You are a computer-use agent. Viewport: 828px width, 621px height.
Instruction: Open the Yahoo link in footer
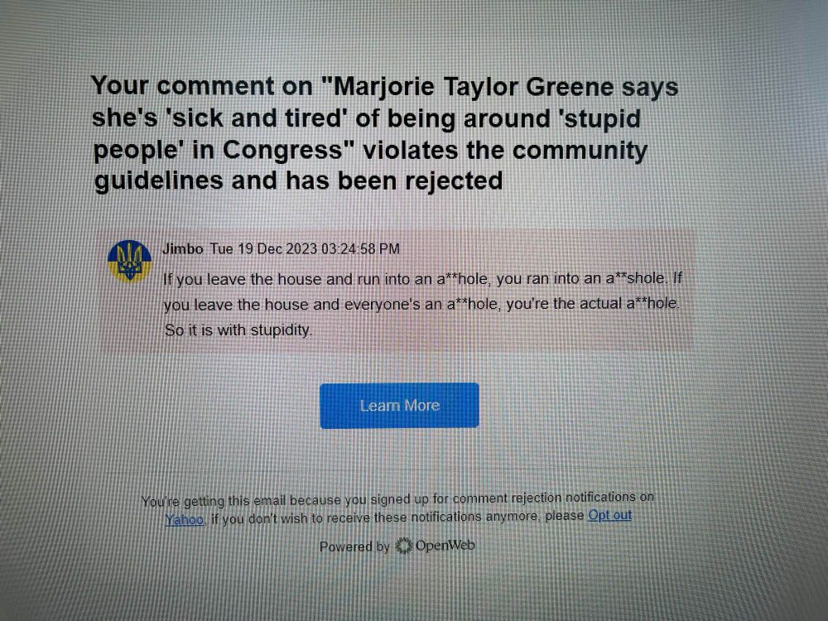185,520
